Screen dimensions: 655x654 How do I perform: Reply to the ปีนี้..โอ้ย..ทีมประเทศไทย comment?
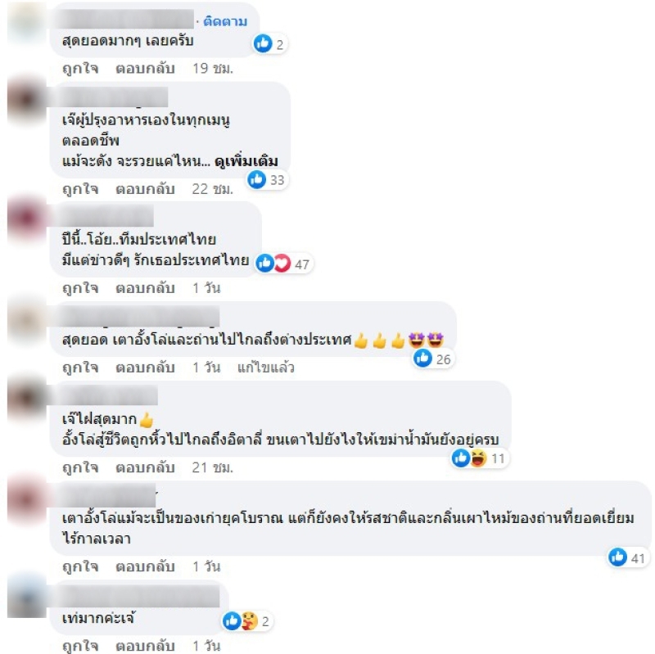(145, 288)
